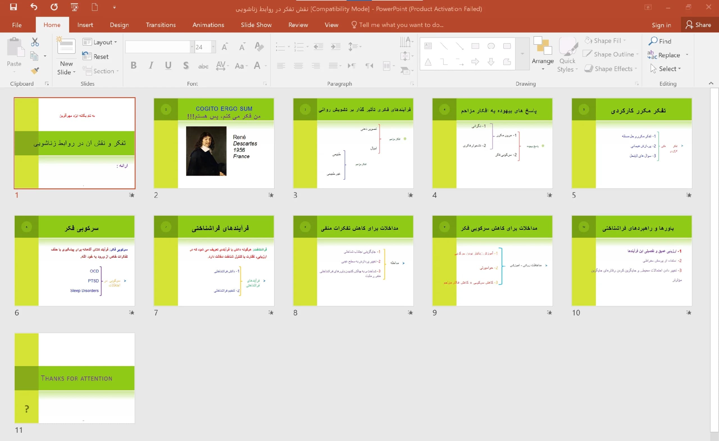719x441 pixels.
Task: Cut selection with the scissors icon
Action: 35,42
